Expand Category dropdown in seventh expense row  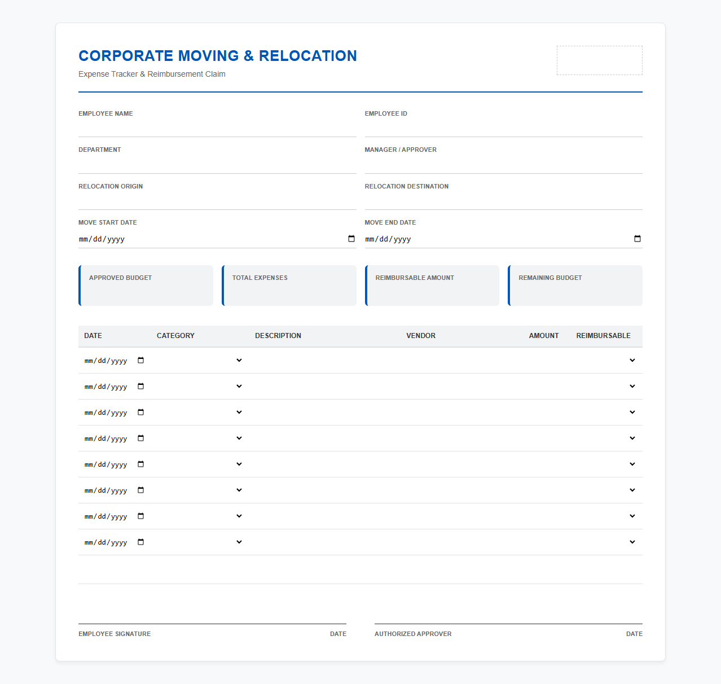click(x=200, y=516)
